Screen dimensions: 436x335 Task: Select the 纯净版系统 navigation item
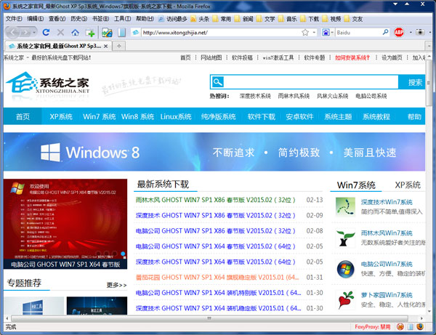(x=218, y=116)
